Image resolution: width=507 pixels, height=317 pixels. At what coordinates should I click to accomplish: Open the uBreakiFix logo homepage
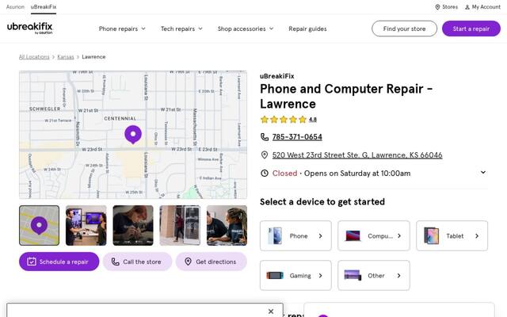pyautogui.click(x=30, y=29)
